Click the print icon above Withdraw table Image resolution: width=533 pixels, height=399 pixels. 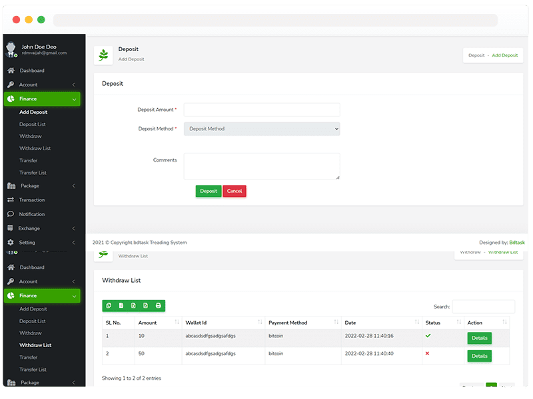click(159, 306)
